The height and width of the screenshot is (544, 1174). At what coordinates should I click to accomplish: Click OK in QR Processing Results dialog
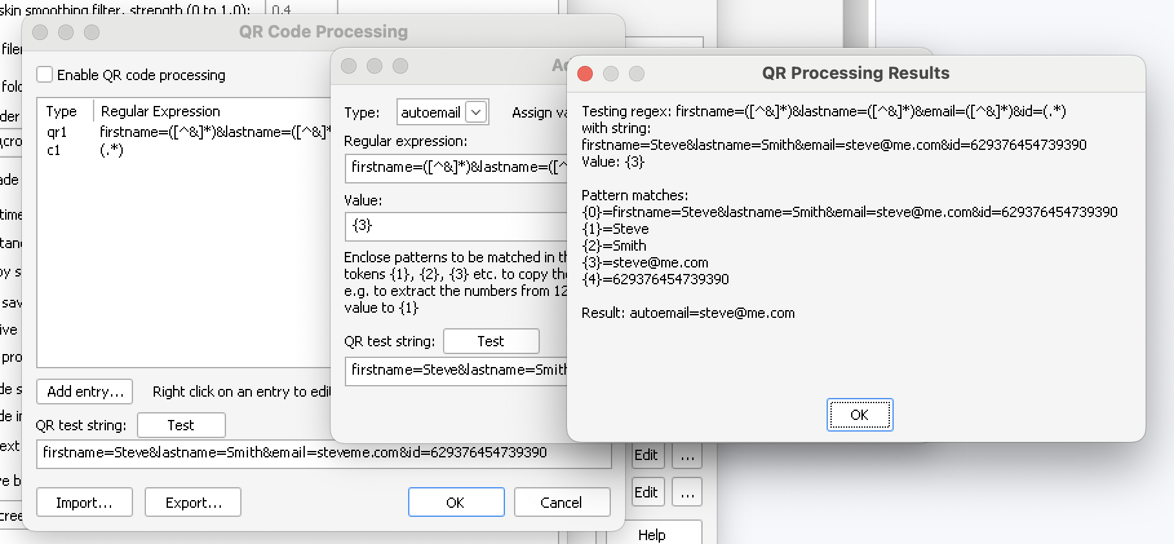[x=860, y=415]
